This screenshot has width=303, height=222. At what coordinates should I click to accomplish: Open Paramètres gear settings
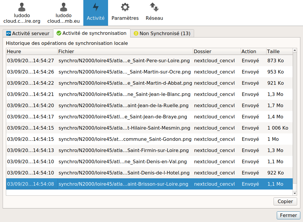coord(125,12)
